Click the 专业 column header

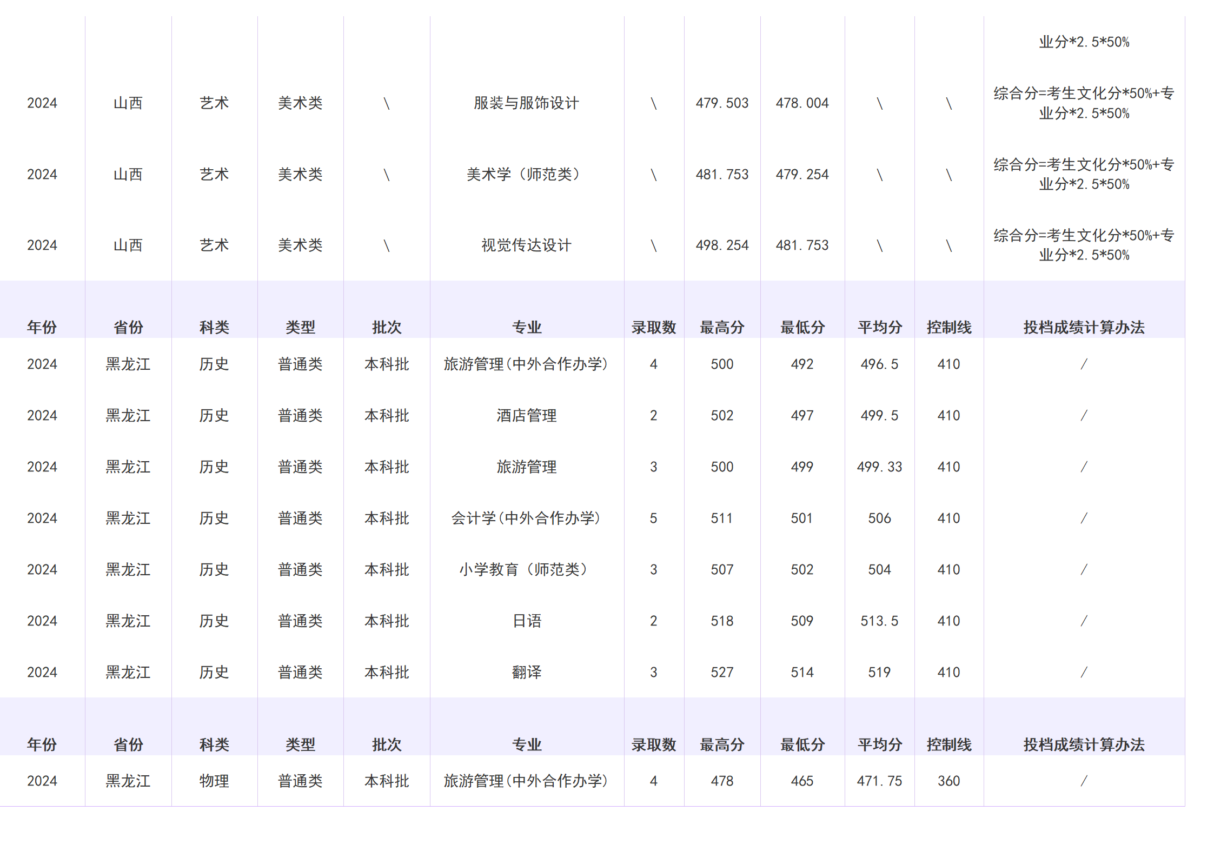click(x=527, y=327)
